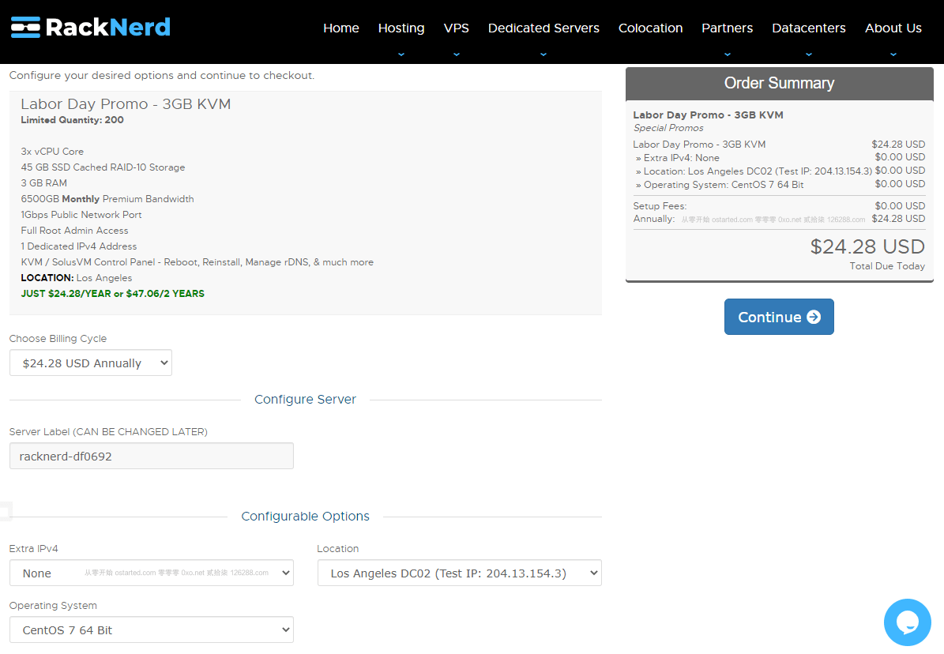This screenshot has height=654, width=944.
Task: Open the Dedicated Servers menu
Action: click(543, 28)
